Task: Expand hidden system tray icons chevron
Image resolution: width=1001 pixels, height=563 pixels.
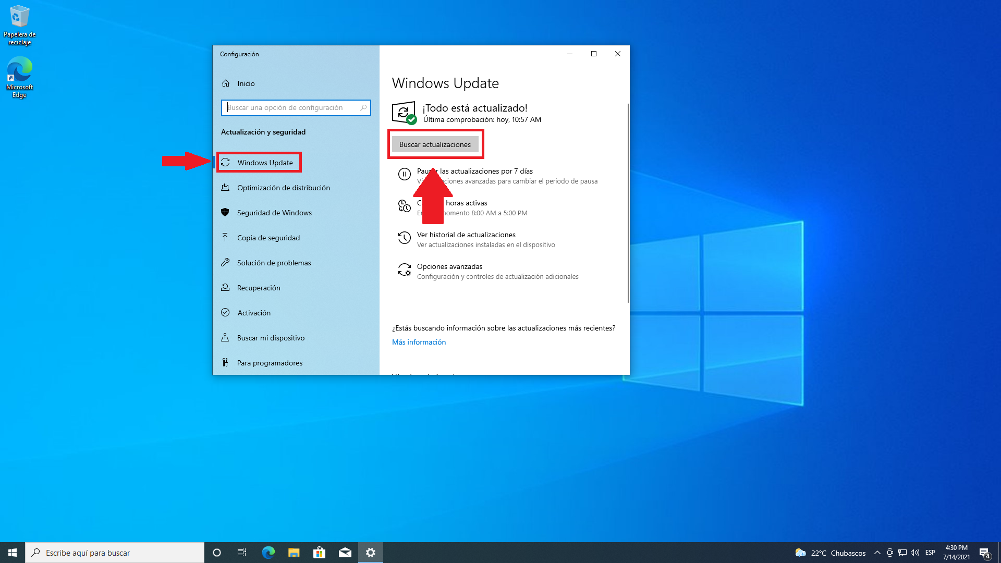Action: tap(877, 553)
